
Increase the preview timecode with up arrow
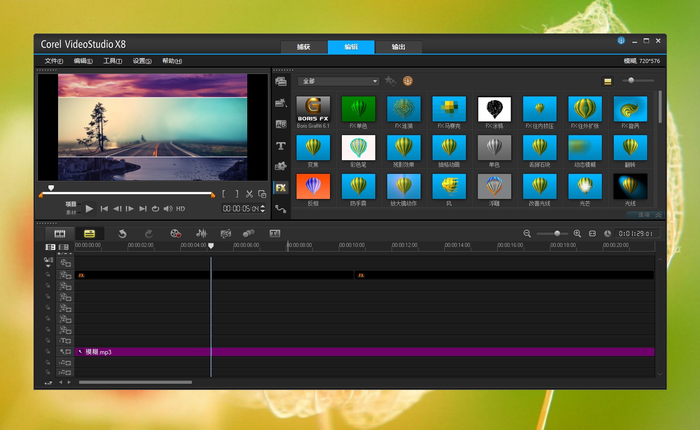(x=263, y=206)
